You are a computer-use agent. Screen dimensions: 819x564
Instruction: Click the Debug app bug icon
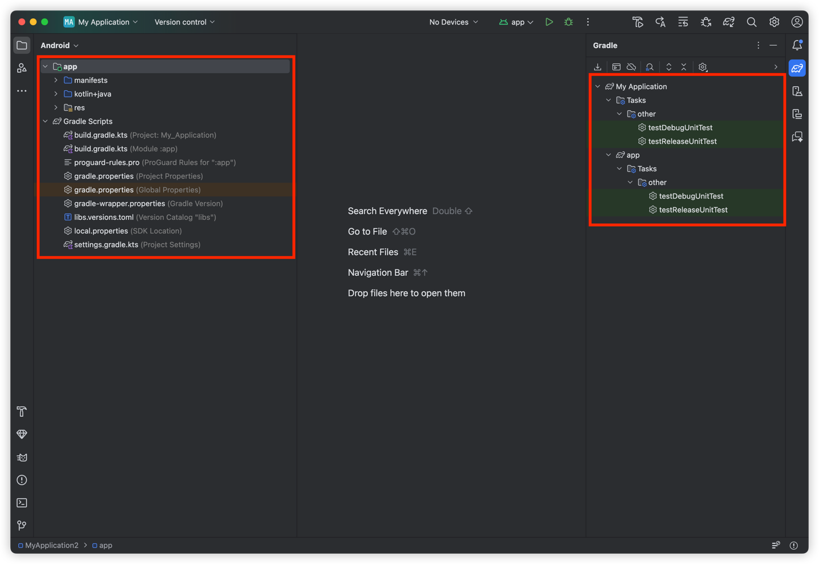pyautogui.click(x=569, y=22)
